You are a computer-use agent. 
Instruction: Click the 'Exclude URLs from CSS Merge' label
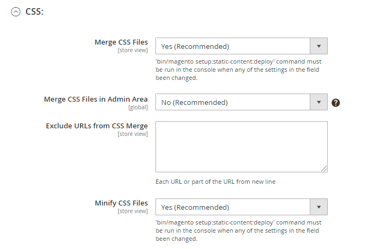pyautogui.click(x=97, y=126)
